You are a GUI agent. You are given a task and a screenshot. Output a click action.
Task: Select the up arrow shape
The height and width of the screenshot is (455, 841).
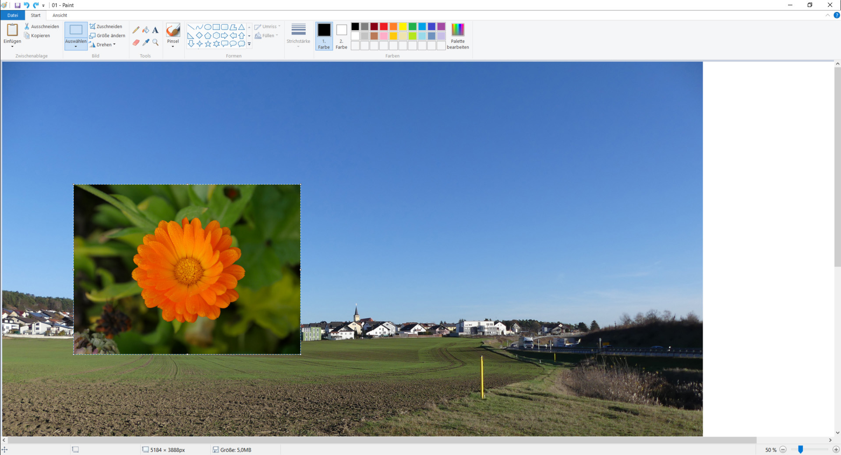(241, 35)
